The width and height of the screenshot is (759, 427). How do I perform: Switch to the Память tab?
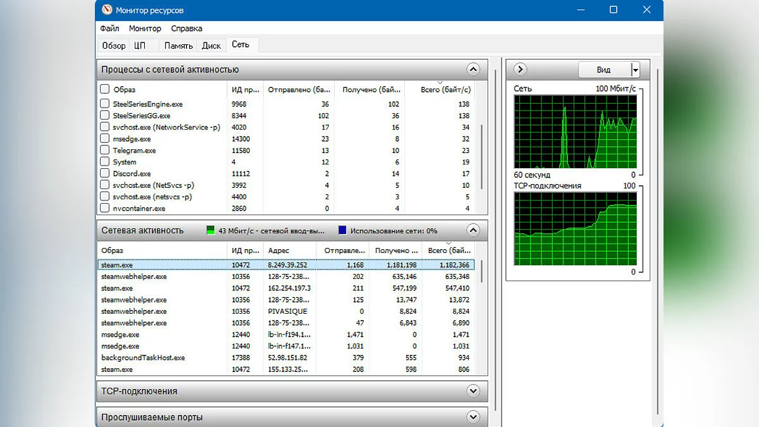click(x=178, y=46)
